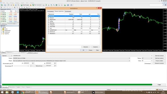This screenshot has width=167, height=94.
Task: Click the zoom in chart icon
Action: pyautogui.click(x=51, y=5)
